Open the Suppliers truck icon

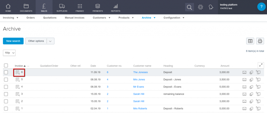(x=62, y=6)
